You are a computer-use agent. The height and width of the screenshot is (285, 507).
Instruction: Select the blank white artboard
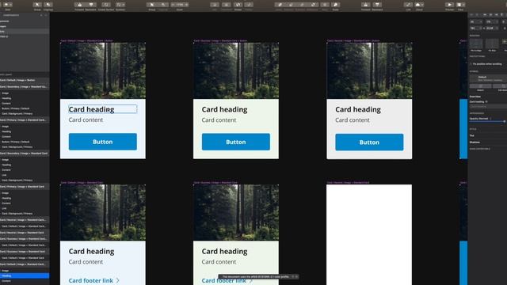(x=369, y=234)
